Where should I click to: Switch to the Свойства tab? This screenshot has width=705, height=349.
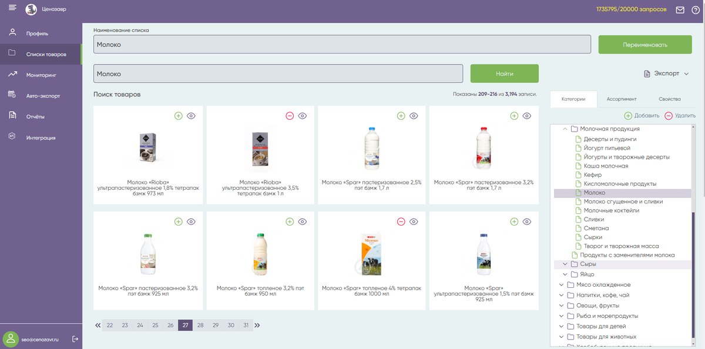click(670, 99)
